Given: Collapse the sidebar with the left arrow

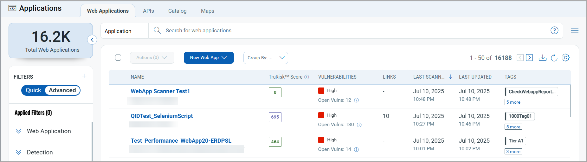Looking at the screenshot, I should click(x=92, y=40).
